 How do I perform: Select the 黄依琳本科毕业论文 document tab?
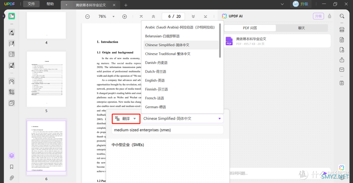[91, 5]
